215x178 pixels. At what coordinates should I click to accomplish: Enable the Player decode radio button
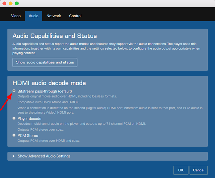coord(14,118)
